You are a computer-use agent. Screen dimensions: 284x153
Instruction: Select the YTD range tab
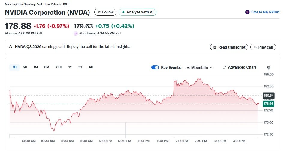coord(59,67)
